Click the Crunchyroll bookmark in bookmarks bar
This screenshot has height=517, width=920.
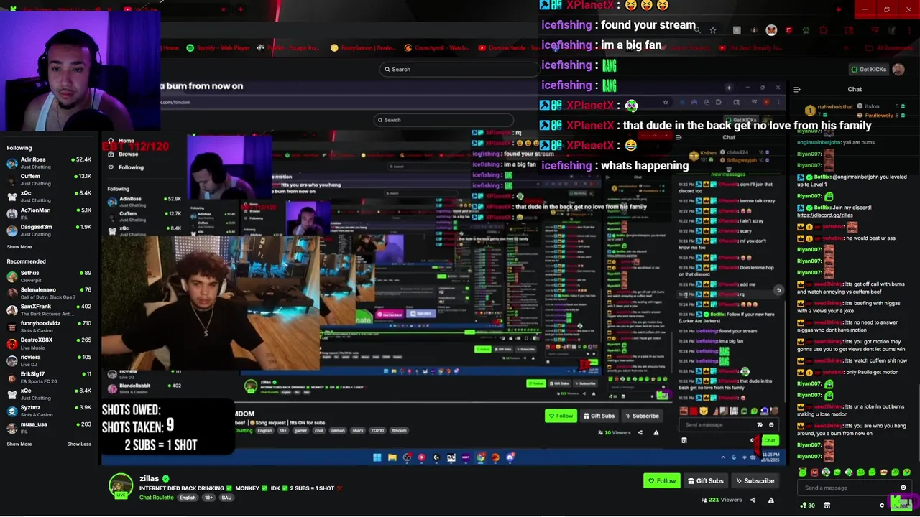click(x=438, y=47)
